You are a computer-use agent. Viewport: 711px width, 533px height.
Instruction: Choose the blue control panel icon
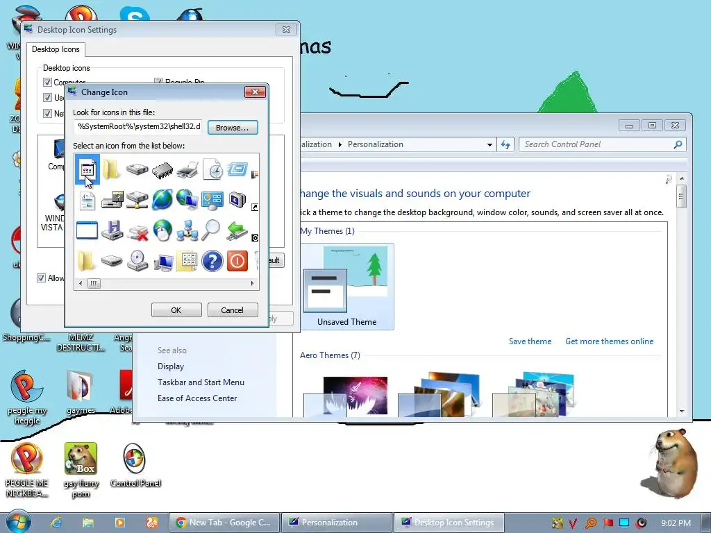pyautogui.click(x=212, y=200)
